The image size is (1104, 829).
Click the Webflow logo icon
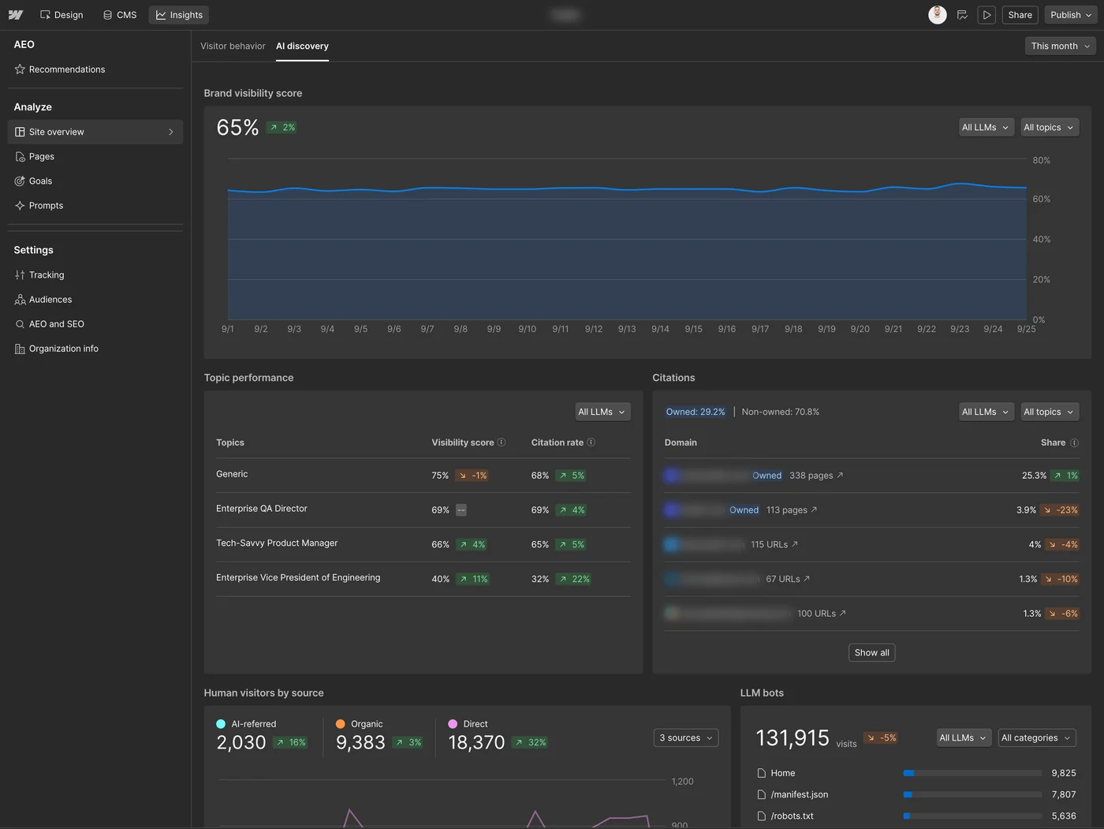click(x=16, y=15)
